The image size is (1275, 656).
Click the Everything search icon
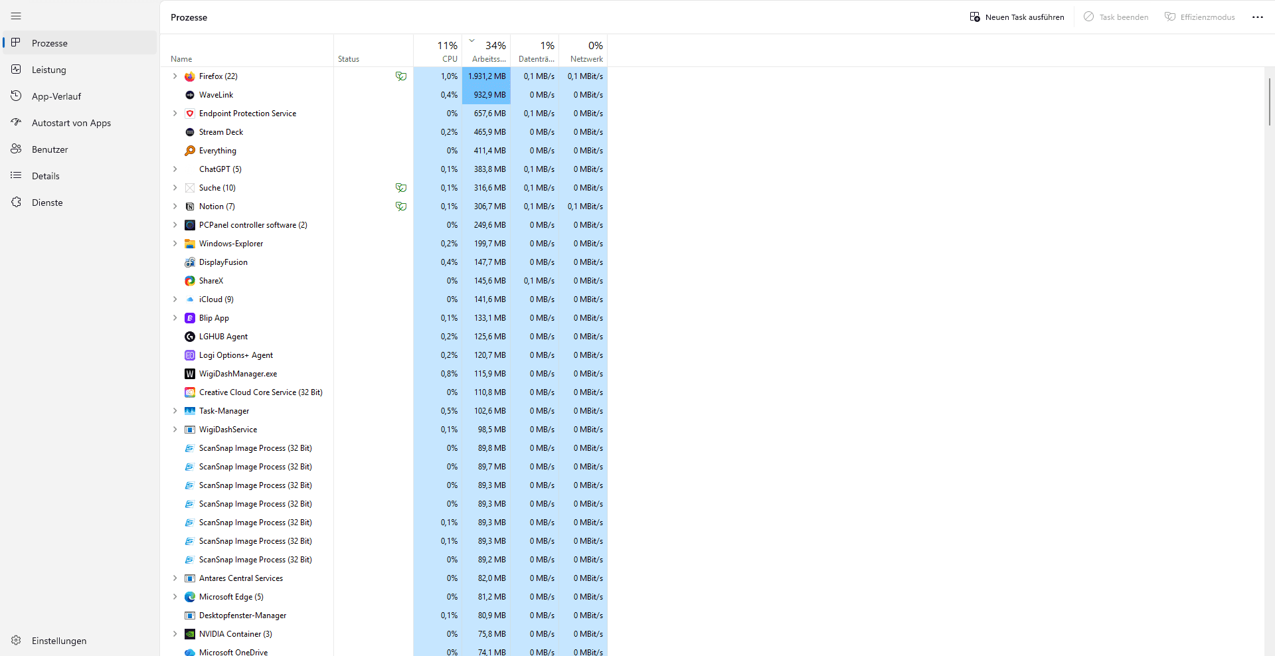[190, 151]
